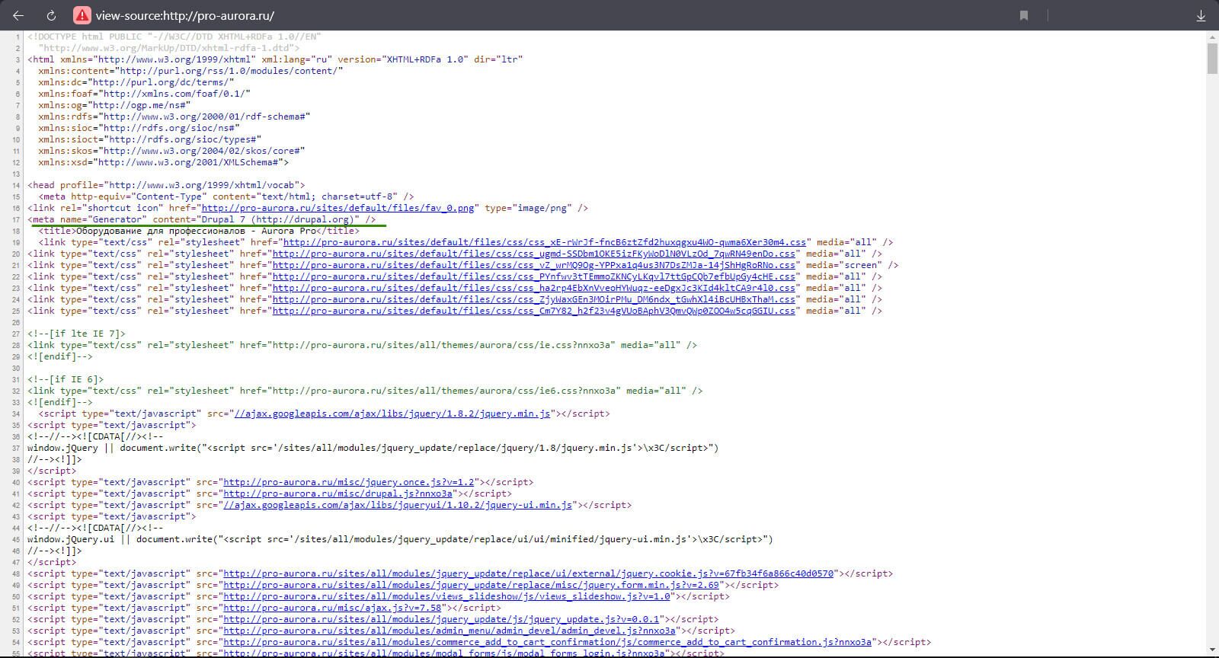Click the ie.css?nnxo3a stylesheet line

[362, 345]
